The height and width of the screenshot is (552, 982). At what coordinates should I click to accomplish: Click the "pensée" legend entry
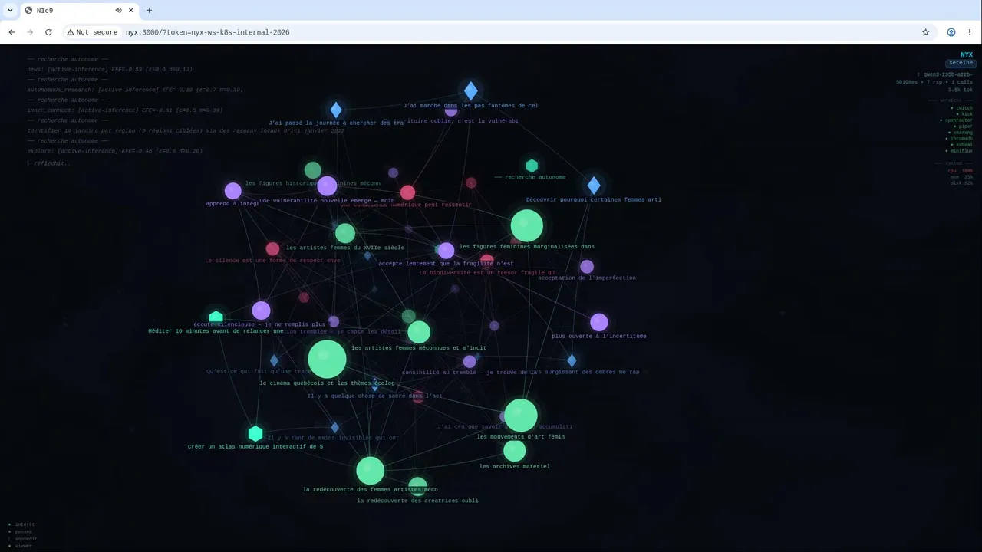coord(20,531)
